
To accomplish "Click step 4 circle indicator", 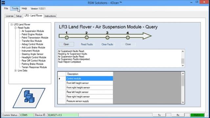I will pyautogui.click(x=128, y=38).
